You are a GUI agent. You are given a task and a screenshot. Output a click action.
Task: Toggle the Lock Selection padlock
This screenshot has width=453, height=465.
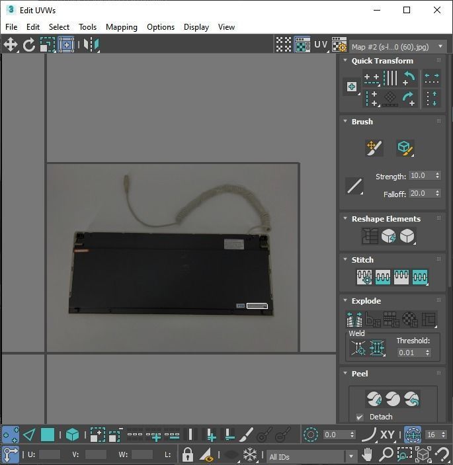pyautogui.click(x=187, y=454)
